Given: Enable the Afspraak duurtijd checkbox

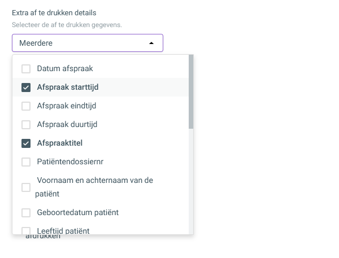Looking at the screenshot, I should click(x=26, y=125).
